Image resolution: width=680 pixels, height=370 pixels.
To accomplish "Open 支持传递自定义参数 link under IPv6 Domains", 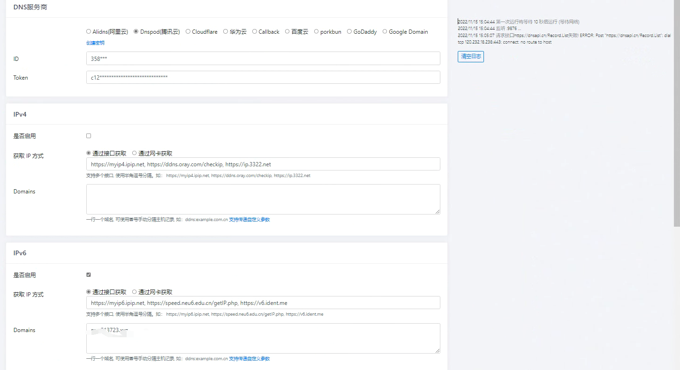I will coord(249,358).
